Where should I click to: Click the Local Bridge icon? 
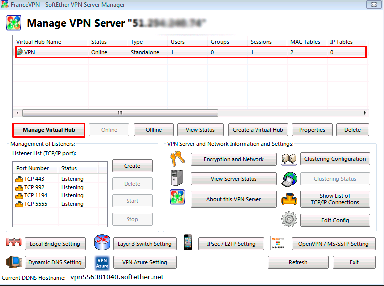[x=13, y=243]
